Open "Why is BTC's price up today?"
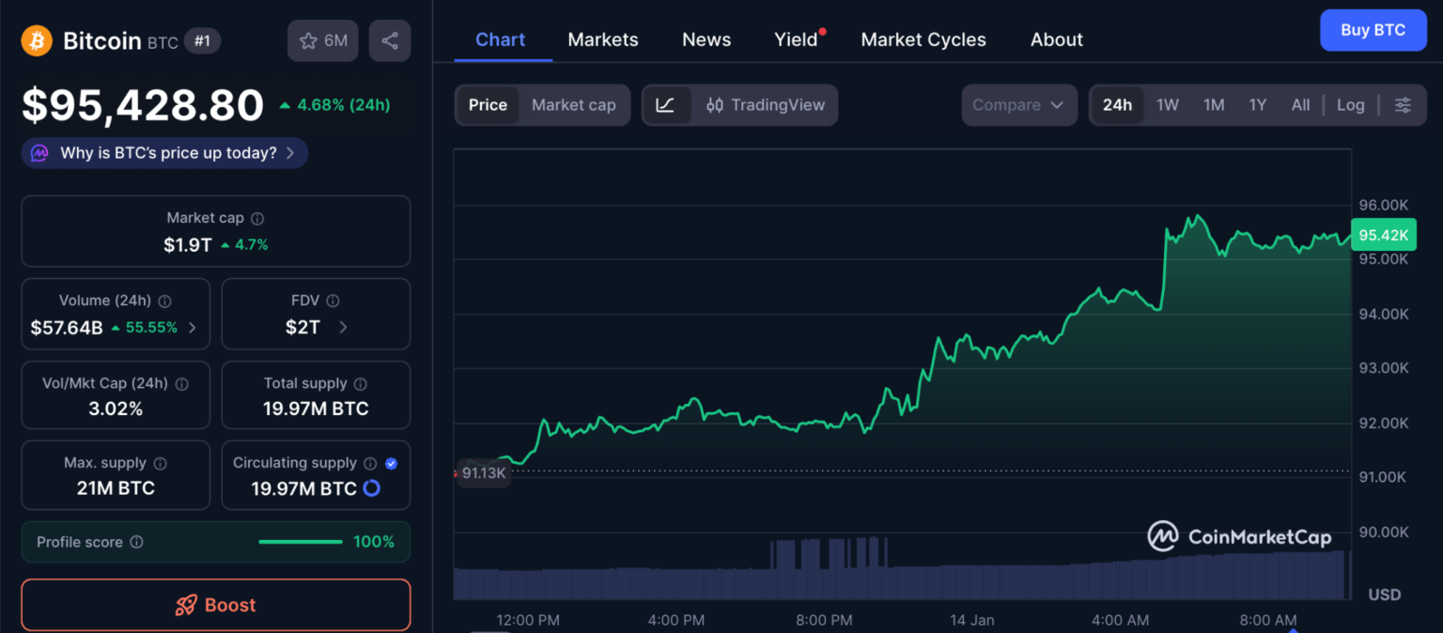The width and height of the screenshot is (1443, 633). (x=163, y=152)
